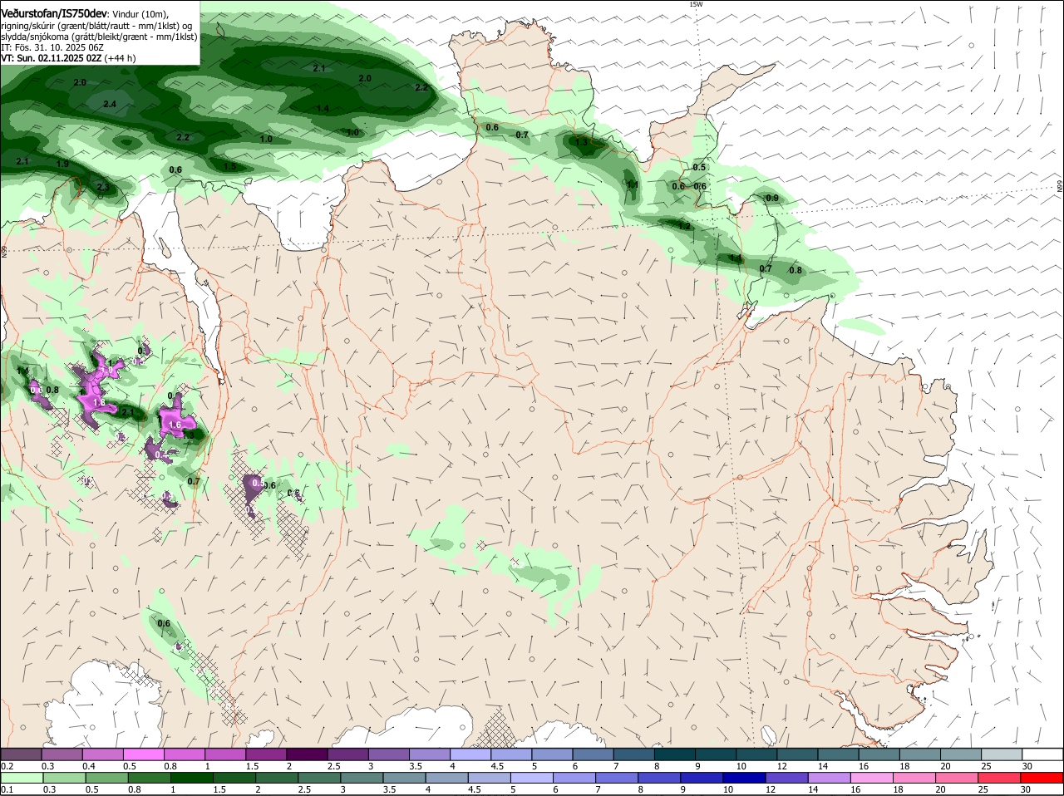This screenshot has width=1064, height=796.
Task: Select the IT: Fös. 31. 10. 2025 06Z line
Action: pos(52,47)
